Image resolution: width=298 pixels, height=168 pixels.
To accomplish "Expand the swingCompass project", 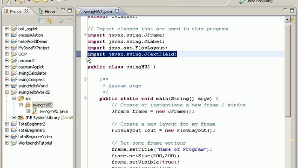I will coord(7,79).
